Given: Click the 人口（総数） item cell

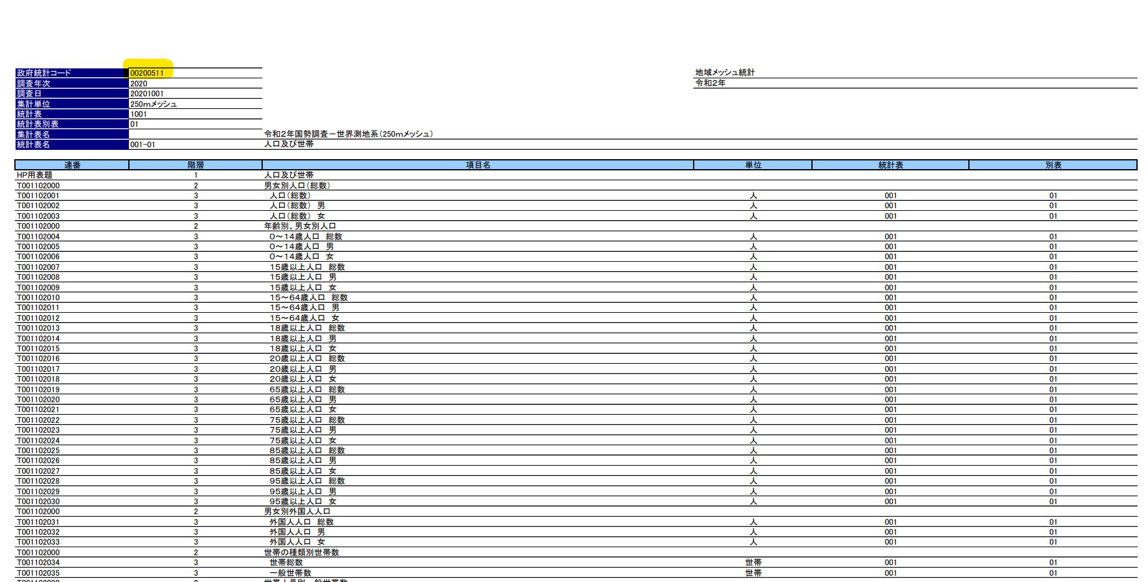Looking at the screenshot, I should (x=293, y=195).
